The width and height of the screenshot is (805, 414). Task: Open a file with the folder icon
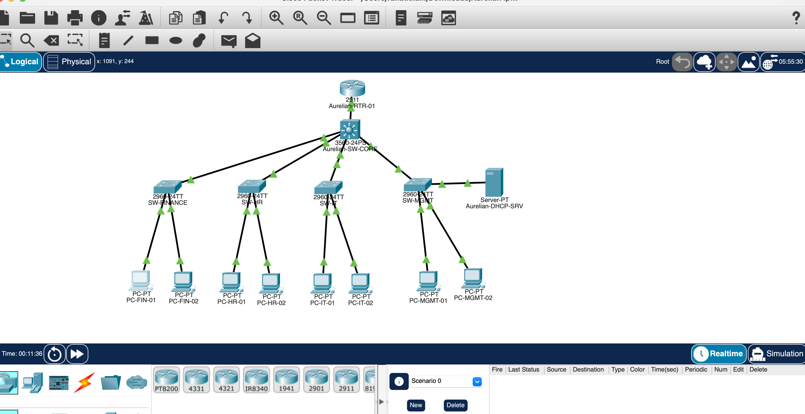click(27, 18)
